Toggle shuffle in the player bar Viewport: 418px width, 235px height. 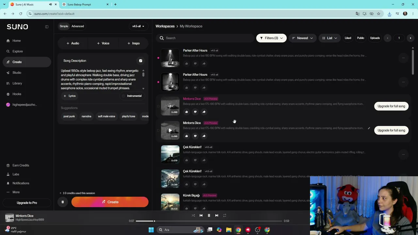point(193,215)
